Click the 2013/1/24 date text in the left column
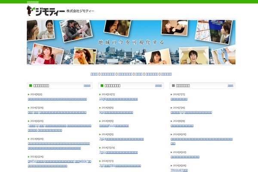Screen dimensions: 258x172 click(37, 157)
